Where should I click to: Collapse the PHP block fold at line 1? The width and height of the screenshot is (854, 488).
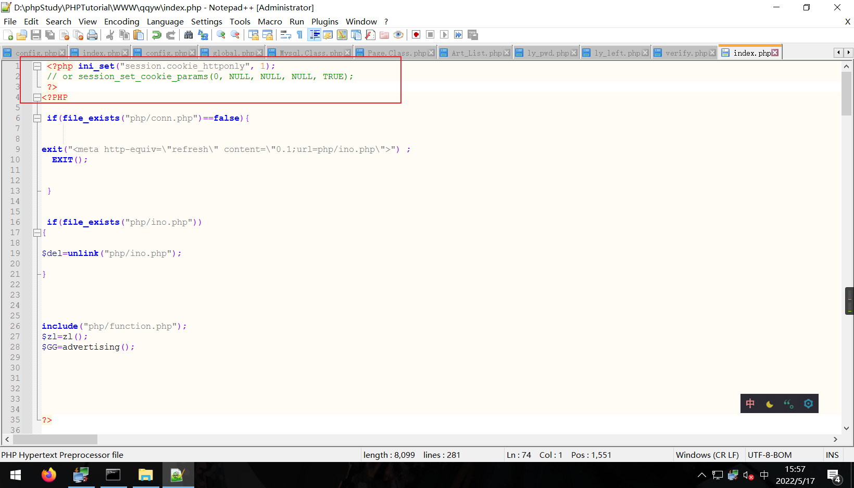pyautogui.click(x=37, y=66)
